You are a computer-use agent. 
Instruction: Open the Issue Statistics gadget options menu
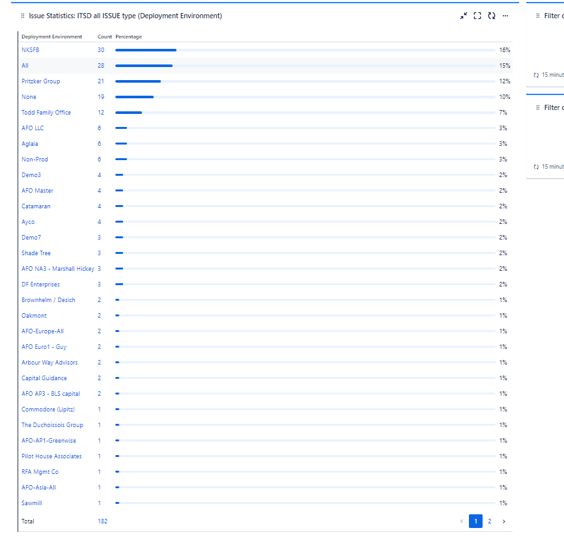click(506, 15)
